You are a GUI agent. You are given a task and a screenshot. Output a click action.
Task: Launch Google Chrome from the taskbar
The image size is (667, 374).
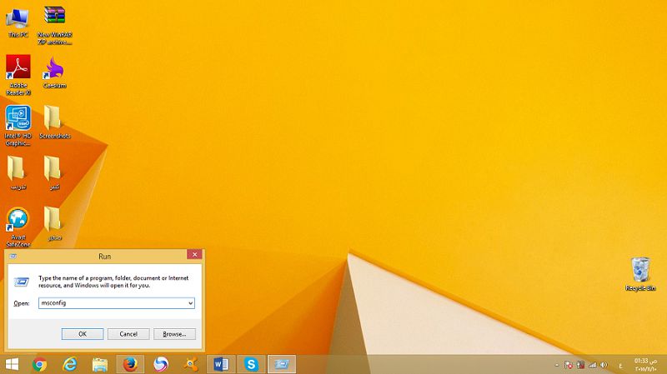coord(39,364)
